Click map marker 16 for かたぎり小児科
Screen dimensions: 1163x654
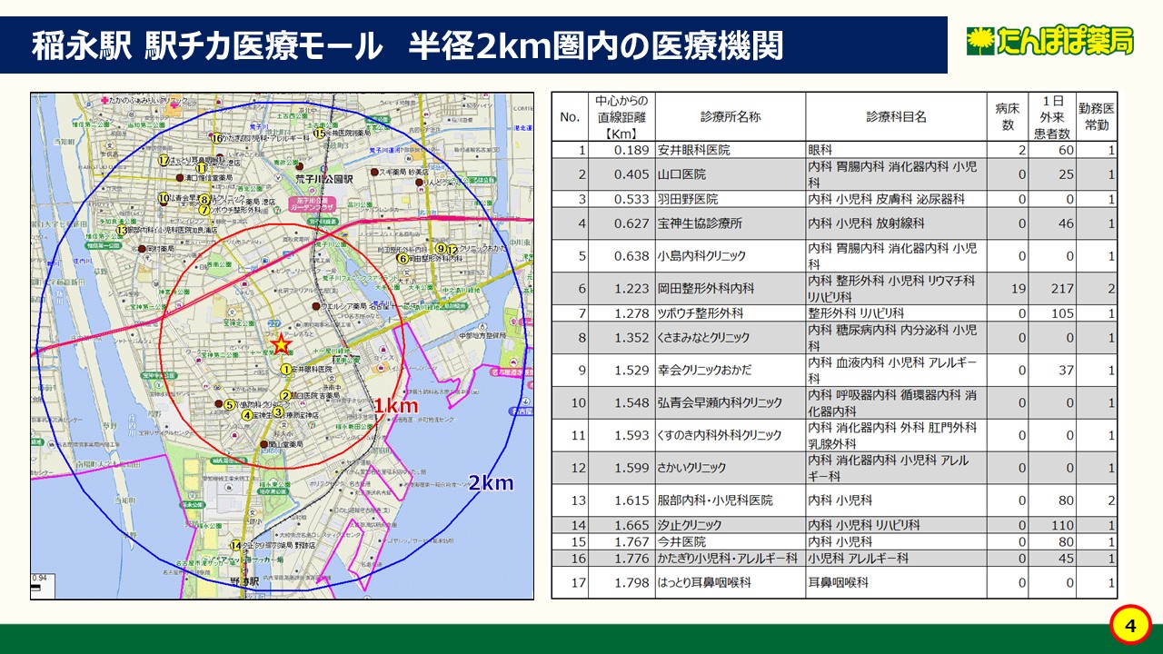pyautogui.click(x=216, y=139)
